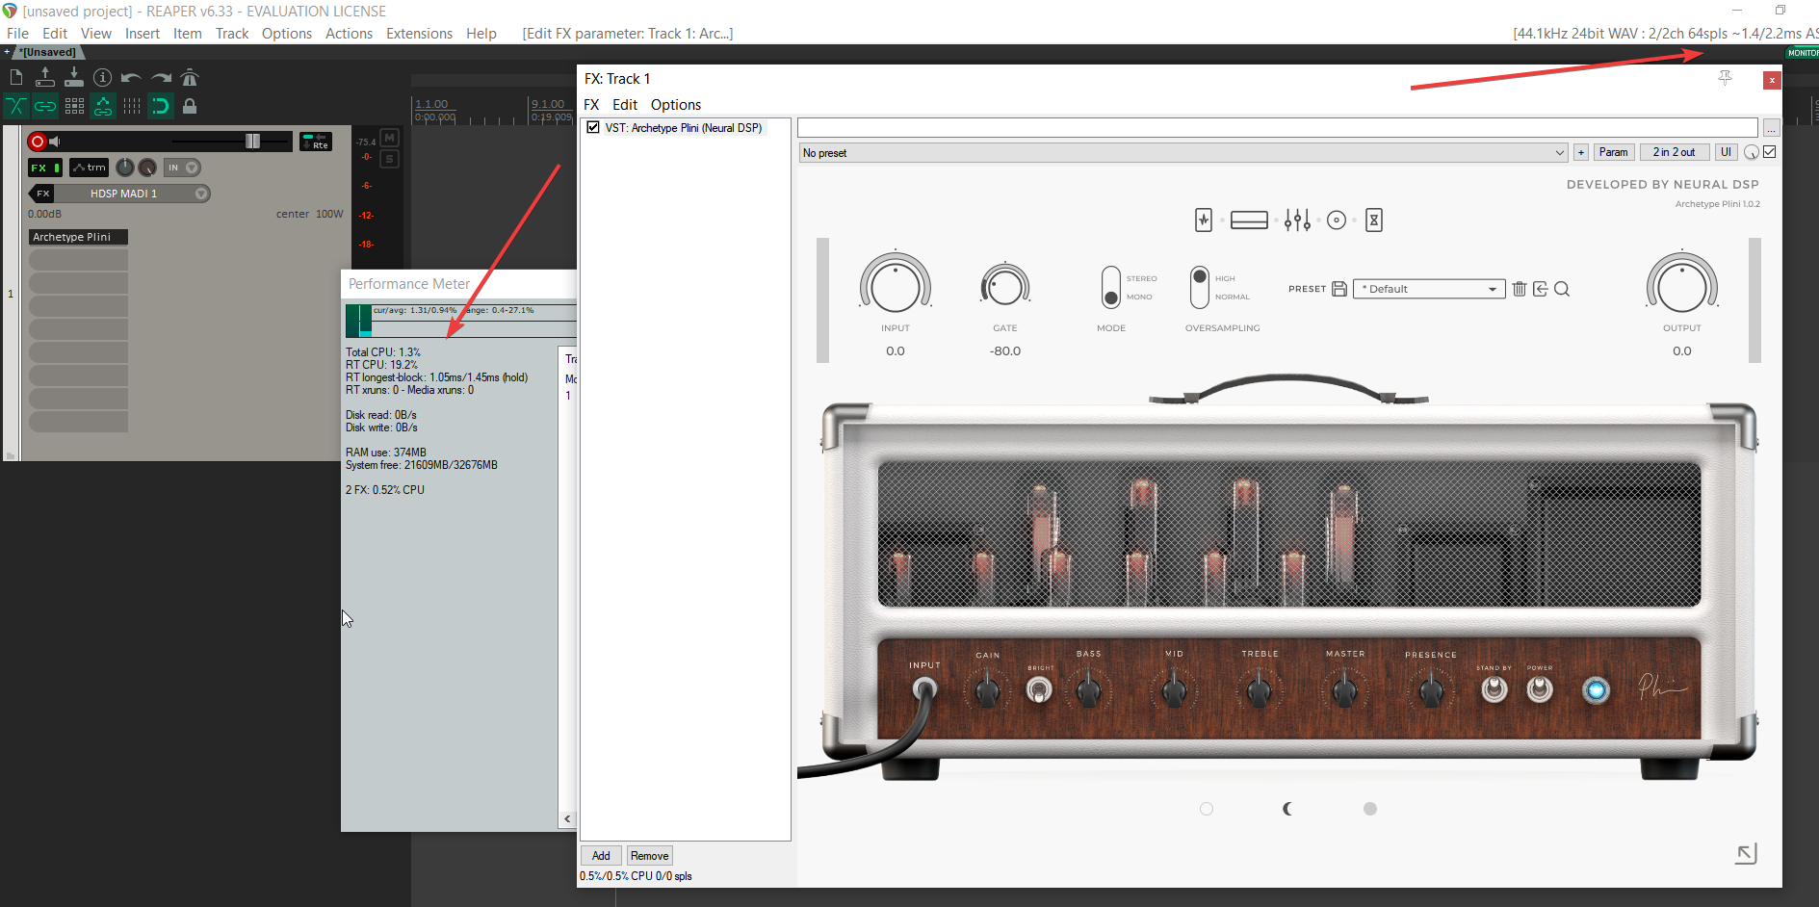Toggle item grouping link icon

(x=45, y=106)
